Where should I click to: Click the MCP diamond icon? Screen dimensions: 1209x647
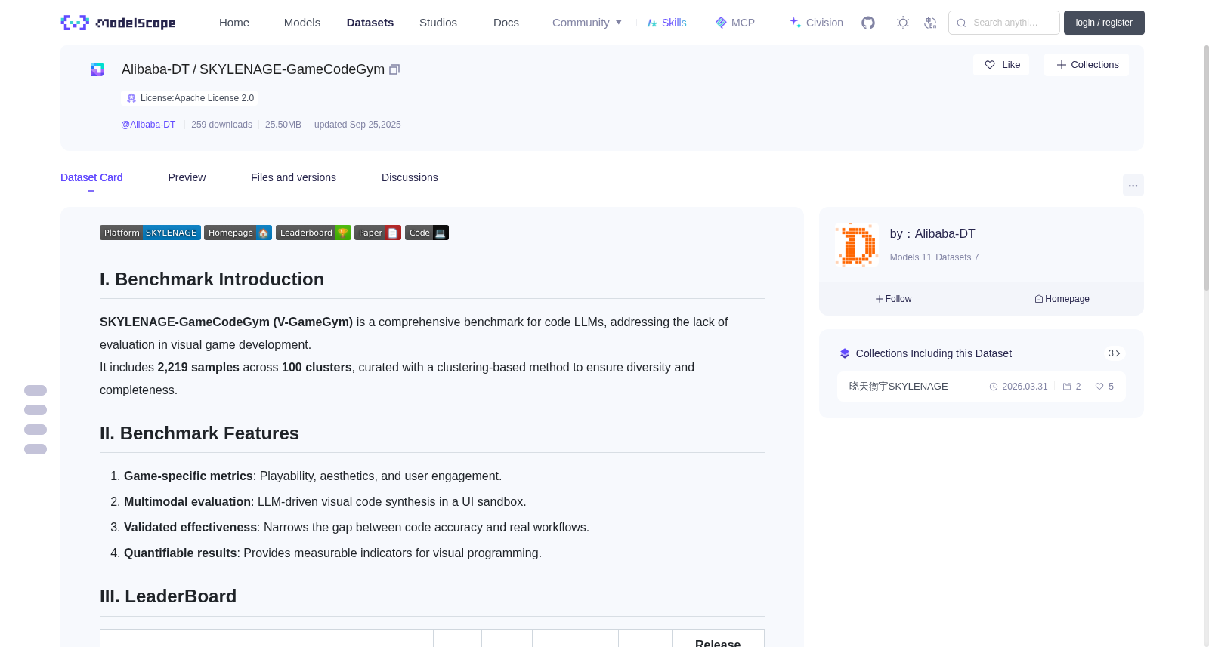pos(721,23)
